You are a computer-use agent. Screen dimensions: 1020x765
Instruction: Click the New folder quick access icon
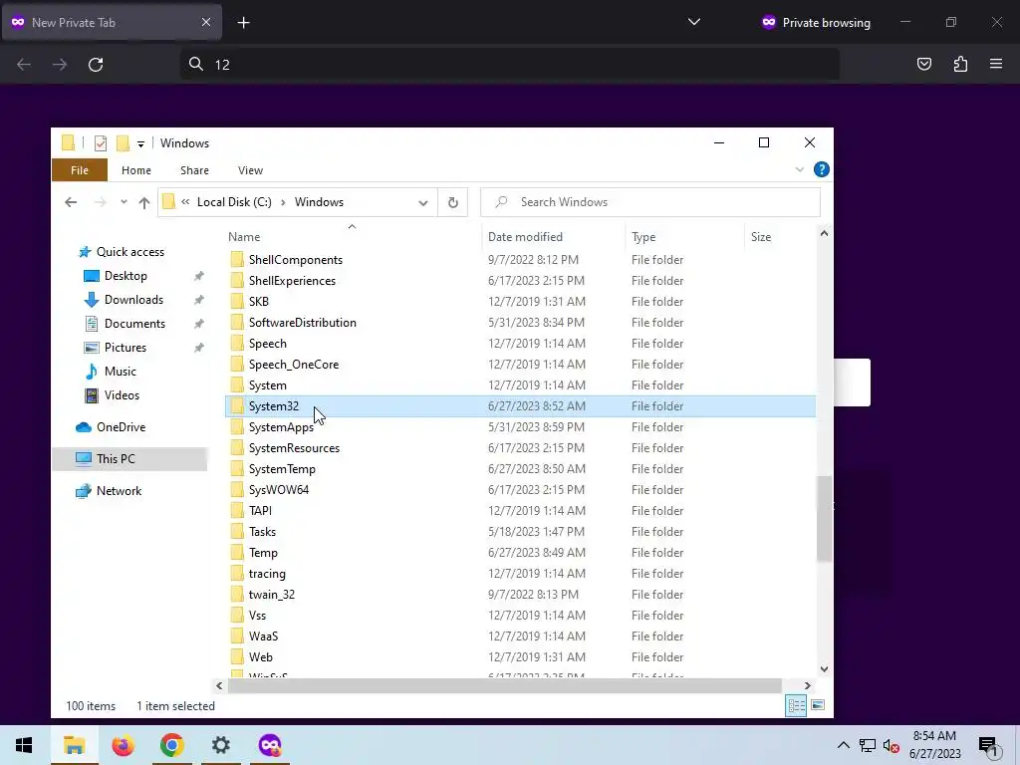coord(123,143)
